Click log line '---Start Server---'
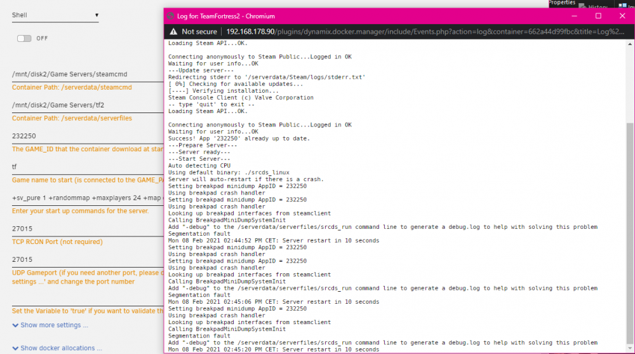The width and height of the screenshot is (635, 354). (x=199, y=159)
